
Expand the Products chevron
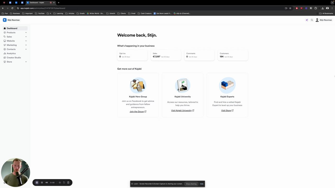(26, 32)
